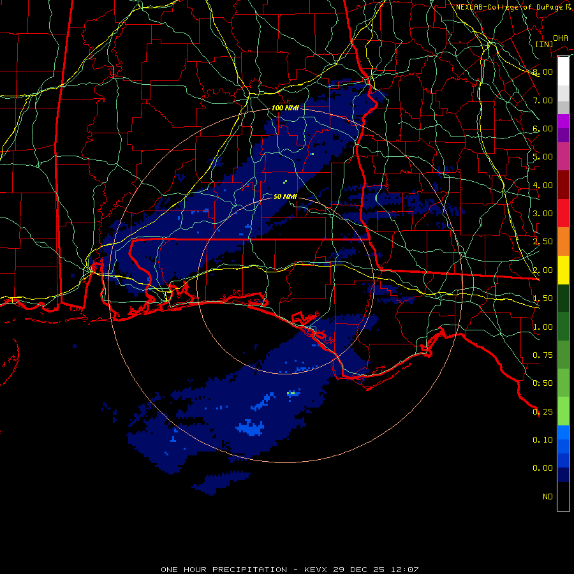574x574 pixels.
Task: Click the 3.00 legend value
Action: pyautogui.click(x=543, y=214)
